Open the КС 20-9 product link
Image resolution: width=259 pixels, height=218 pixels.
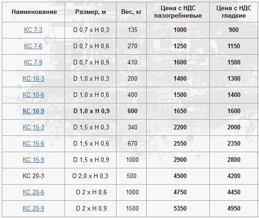(x=33, y=208)
